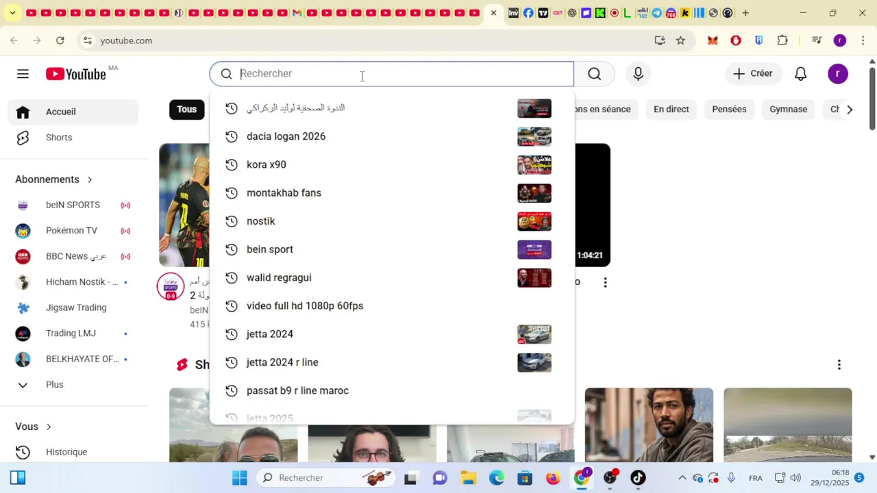View site information icon in address bar
The width and height of the screenshot is (877, 493).
tap(87, 40)
